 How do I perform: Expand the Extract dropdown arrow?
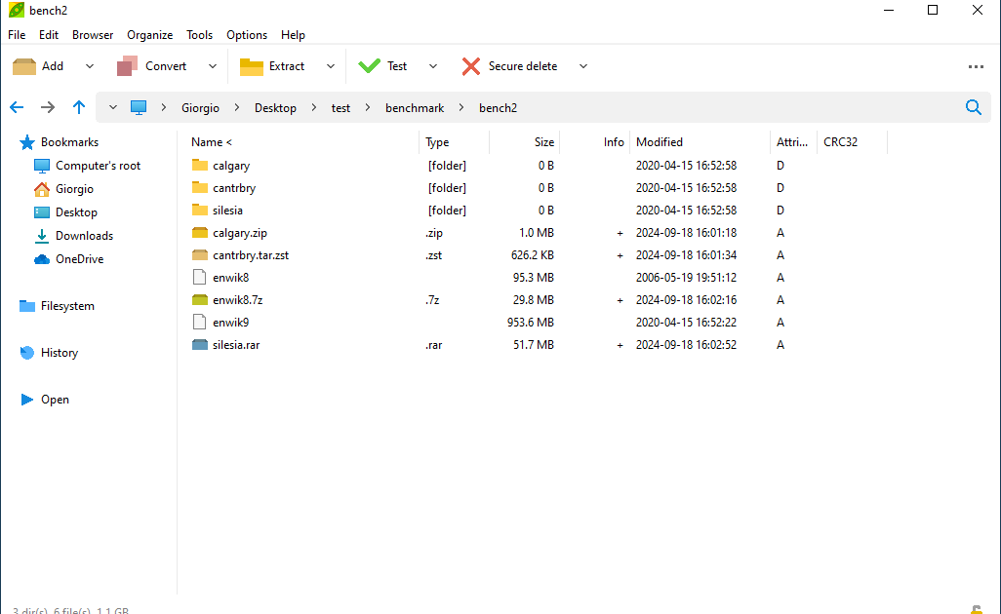tap(331, 66)
